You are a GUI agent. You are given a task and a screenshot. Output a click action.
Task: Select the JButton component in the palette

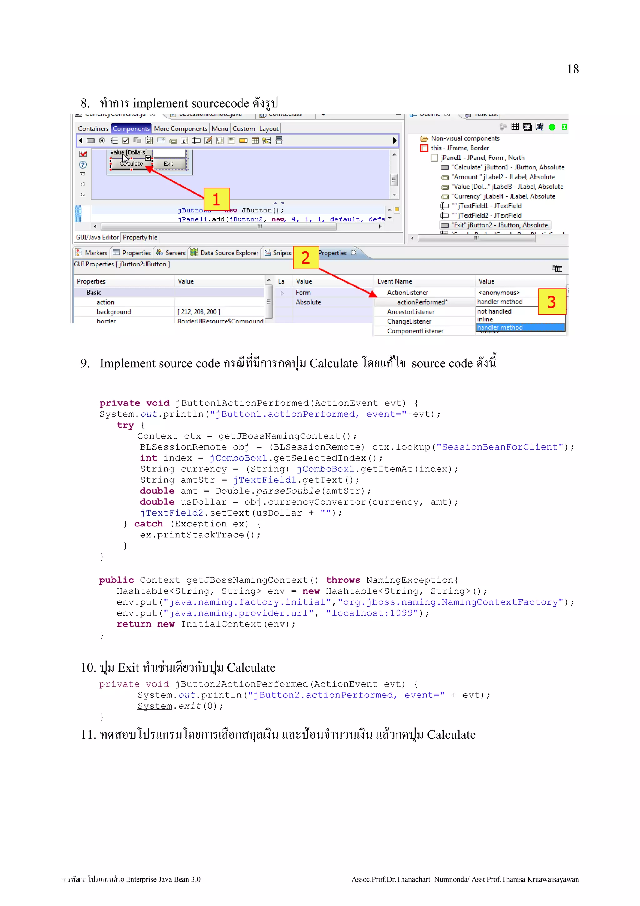click(x=91, y=140)
